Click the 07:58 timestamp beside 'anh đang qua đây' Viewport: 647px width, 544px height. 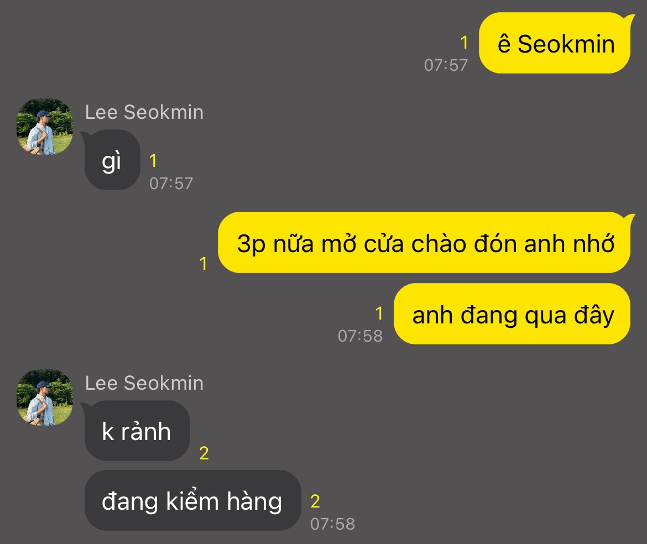pyautogui.click(x=360, y=336)
